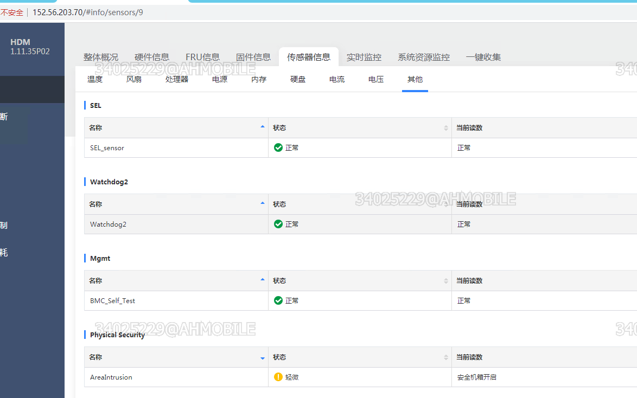Click the browser address bar URL

[88, 12]
